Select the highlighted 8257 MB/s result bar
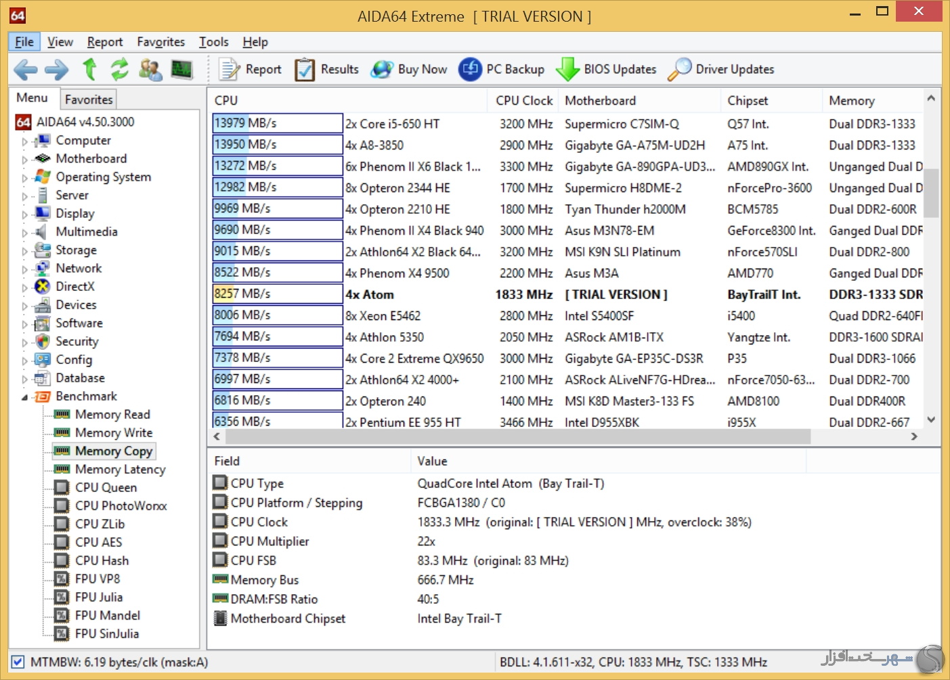Image resolution: width=950 pixels, height=680 pixels. tap(278, 294)
